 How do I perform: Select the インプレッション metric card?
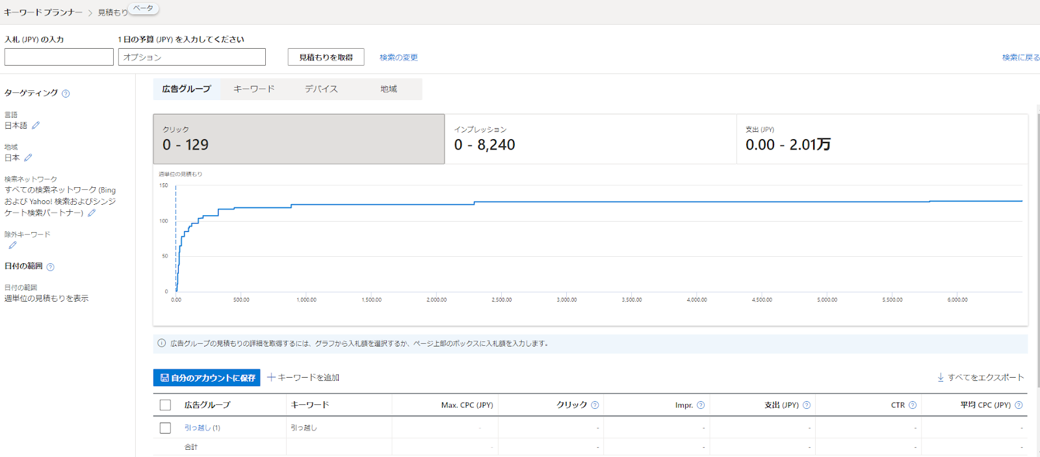pos(590,139)
